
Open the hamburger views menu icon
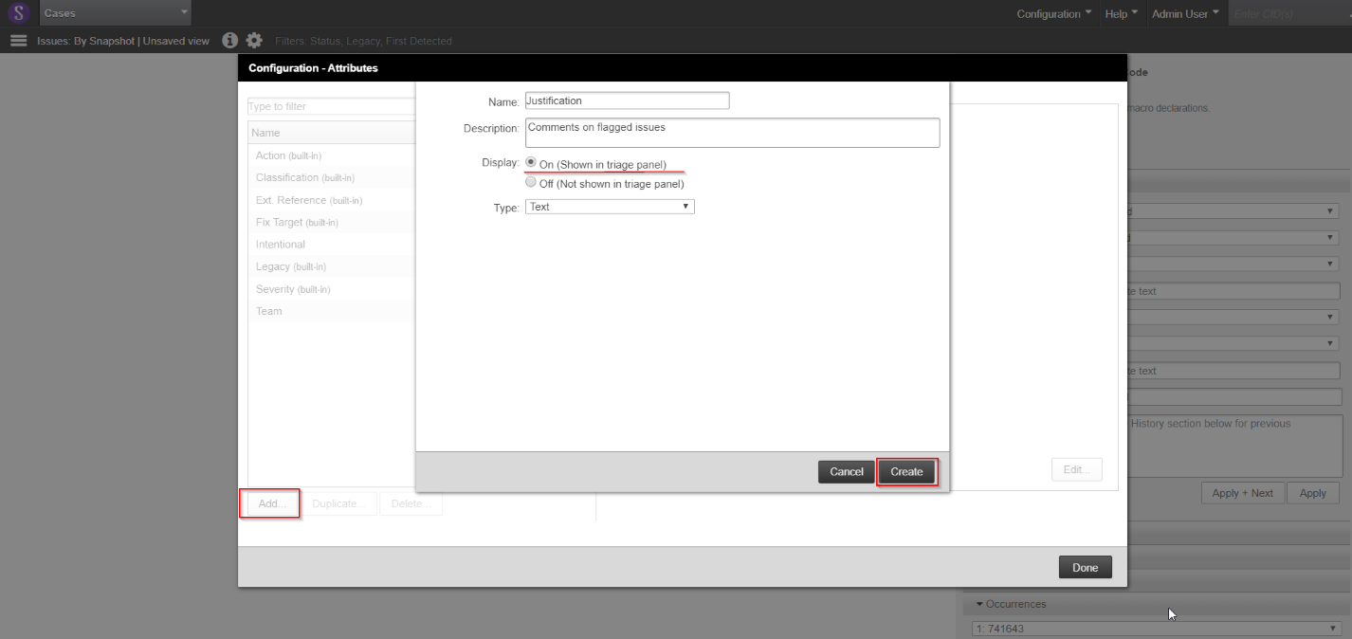pyautogui.click(x=18, y=41)
